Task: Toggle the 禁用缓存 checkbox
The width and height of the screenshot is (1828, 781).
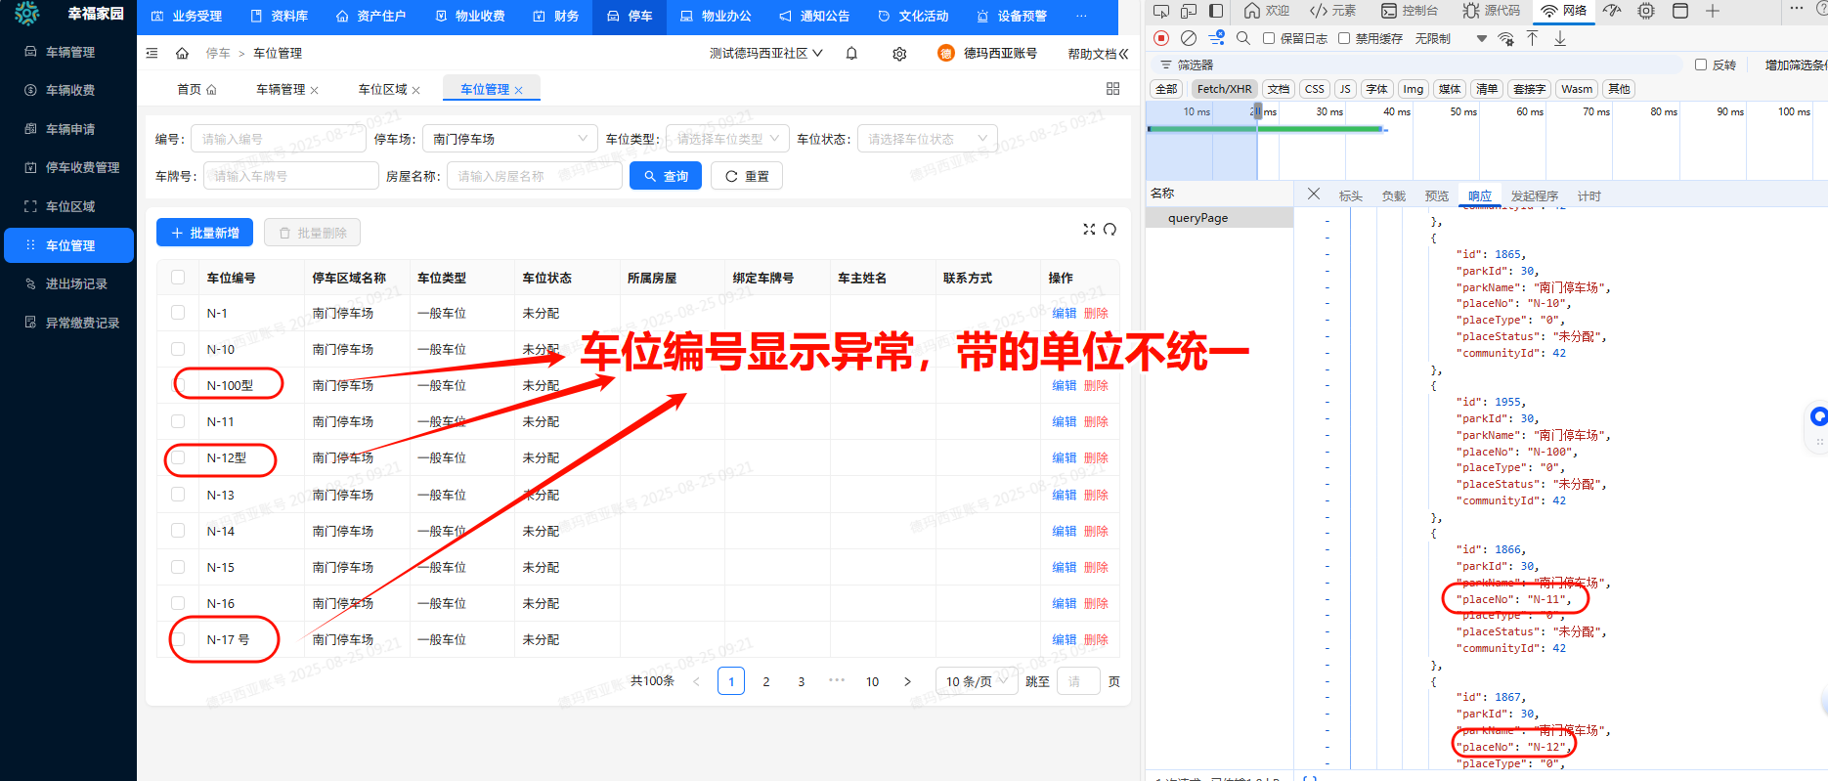Action: pos(1344,38)
